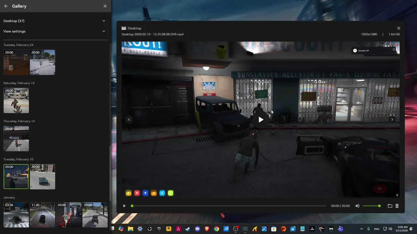Go back from Gallery with the arrow

click(x=6, y=6)
